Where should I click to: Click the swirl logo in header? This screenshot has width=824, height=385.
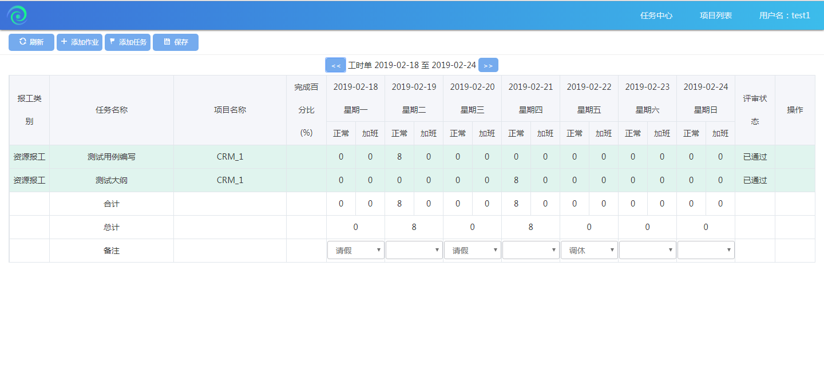(x=17, y=15)
